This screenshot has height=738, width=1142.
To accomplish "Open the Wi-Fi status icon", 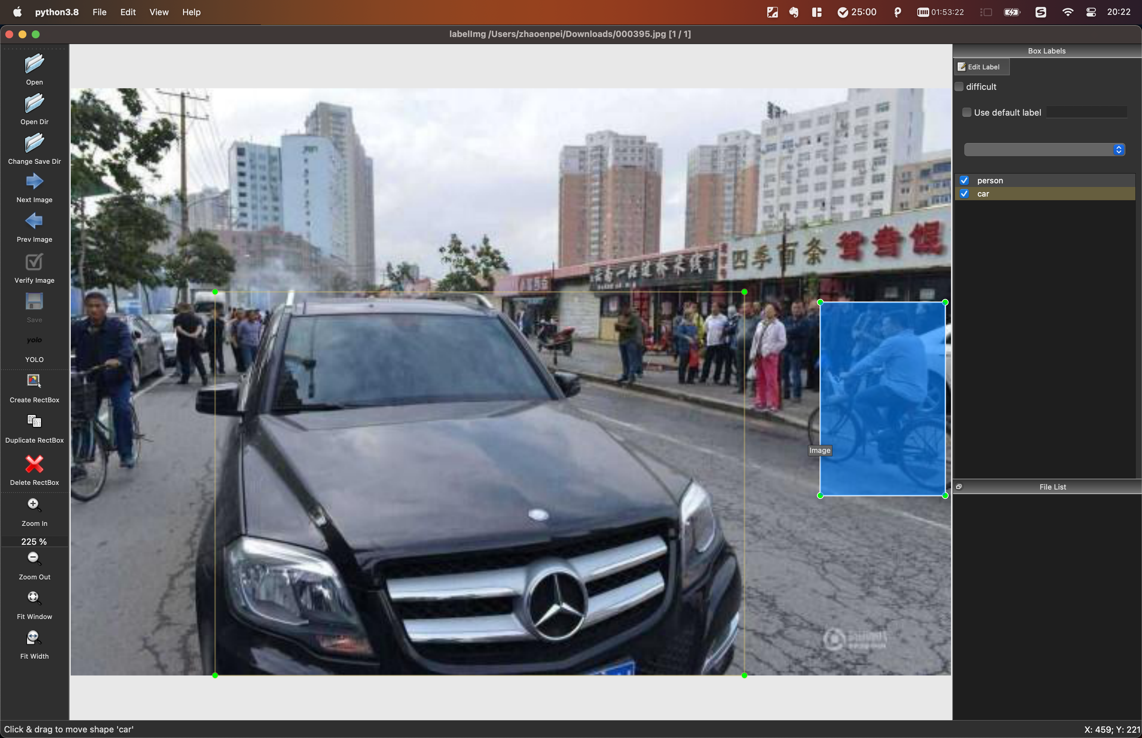I will (x=1067, y=12).
